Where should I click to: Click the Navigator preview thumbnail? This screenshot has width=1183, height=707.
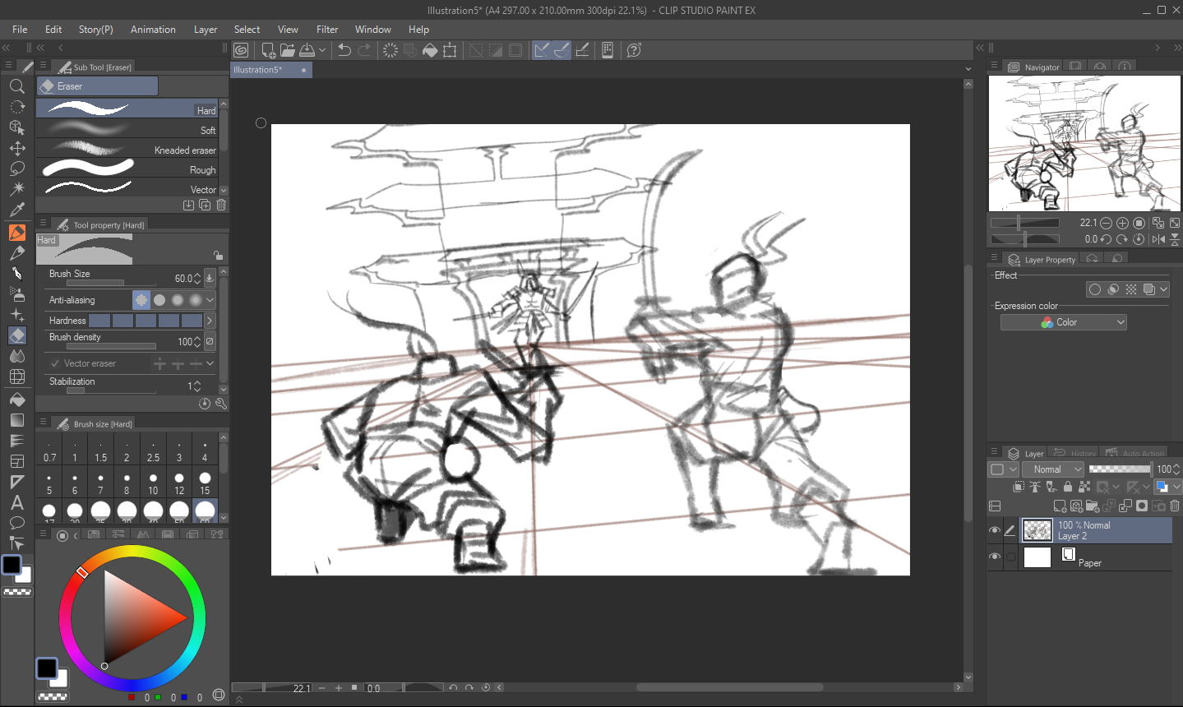(x=1084, y=143)
